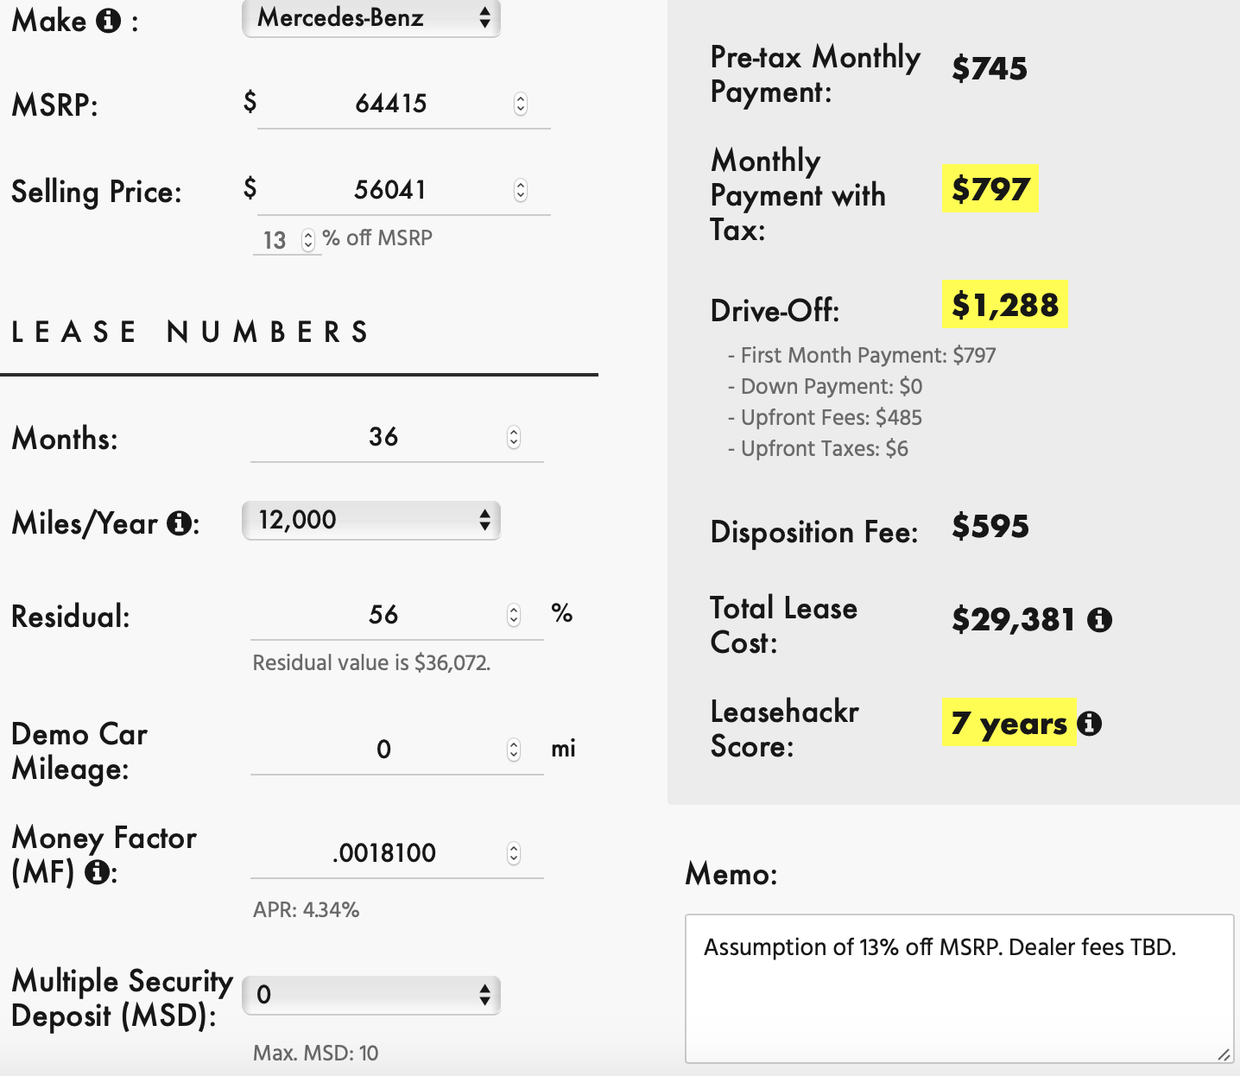Open the Multiple Security Deposit dropdown
1240x1076 pixels.
point(371,995)
